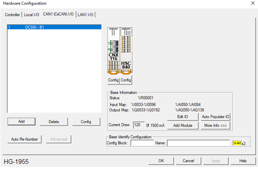Switch to the Controller tab
Screen dimensions: 258x169
pos(12,15)
